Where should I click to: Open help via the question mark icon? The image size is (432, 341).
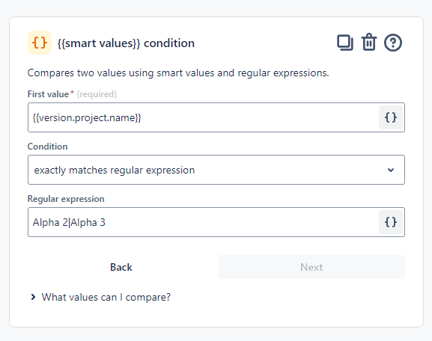(393, 43)
